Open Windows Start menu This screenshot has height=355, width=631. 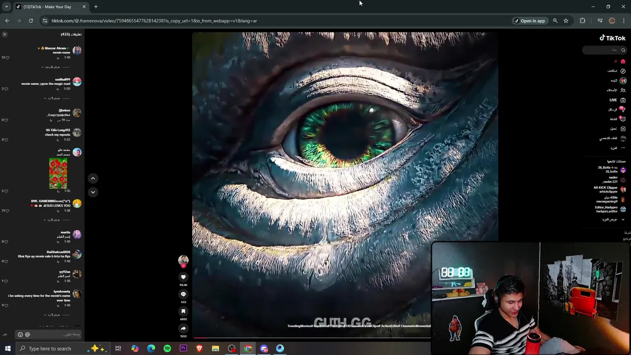coord(7,349)
